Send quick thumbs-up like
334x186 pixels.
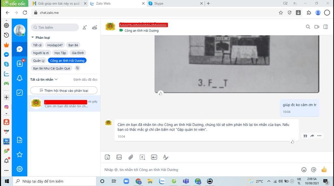pos(324,169)
